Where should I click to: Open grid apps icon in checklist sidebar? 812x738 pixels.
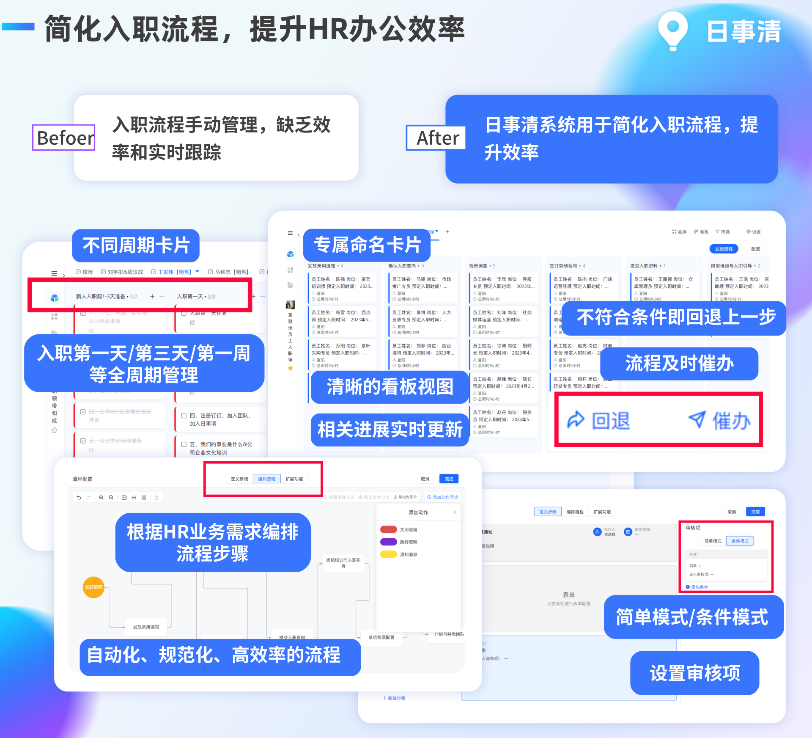point(54,316)
